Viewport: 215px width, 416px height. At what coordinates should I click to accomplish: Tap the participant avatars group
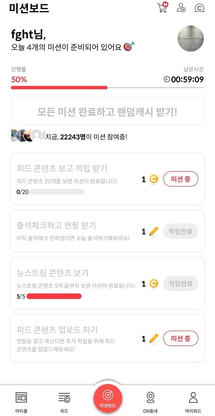(x=27, y=135)
